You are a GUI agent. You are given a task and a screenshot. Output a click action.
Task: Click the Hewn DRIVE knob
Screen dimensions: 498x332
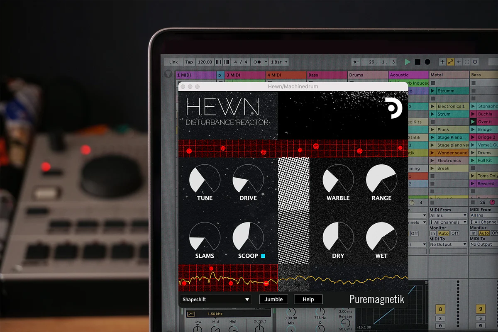248,180
